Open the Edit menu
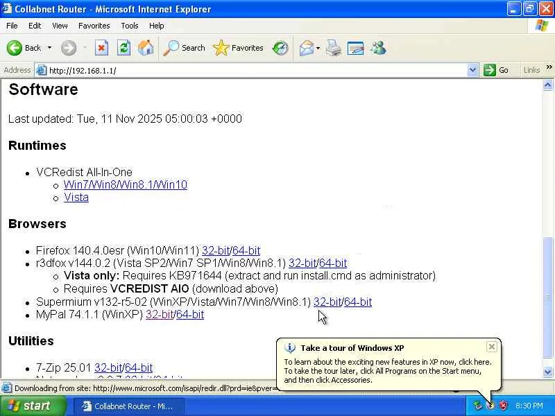Screen dimensions: 555x416 pos(35,26)
